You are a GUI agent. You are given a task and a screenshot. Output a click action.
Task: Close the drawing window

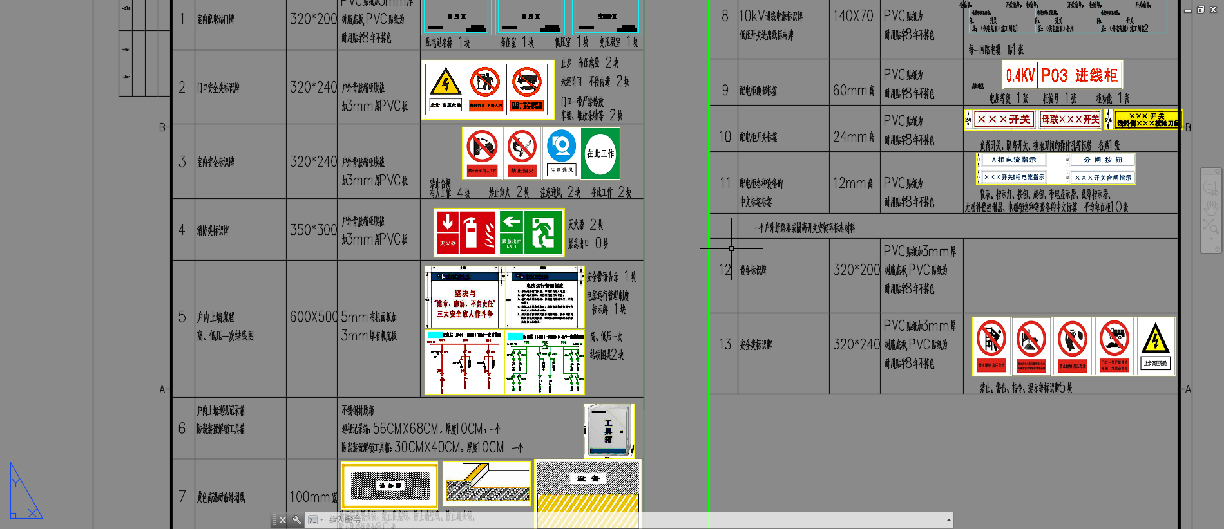pos(1212,10)
